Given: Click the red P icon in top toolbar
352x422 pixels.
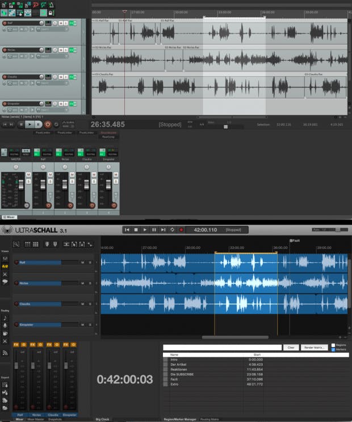Looking at the screenshot, I should tap(35, 5).
